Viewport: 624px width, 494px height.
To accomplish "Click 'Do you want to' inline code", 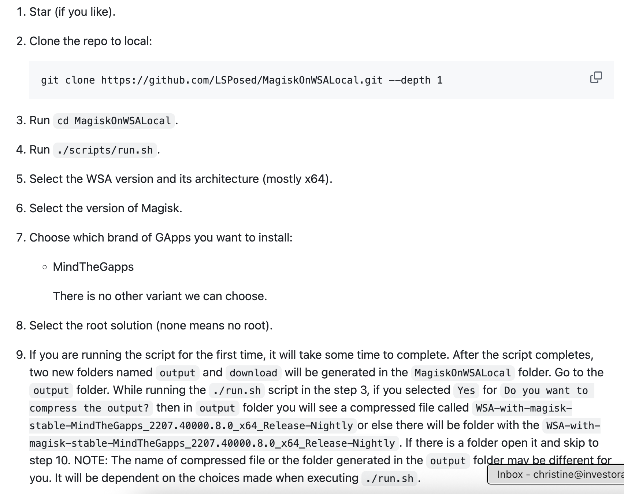I will pos(546,390).
